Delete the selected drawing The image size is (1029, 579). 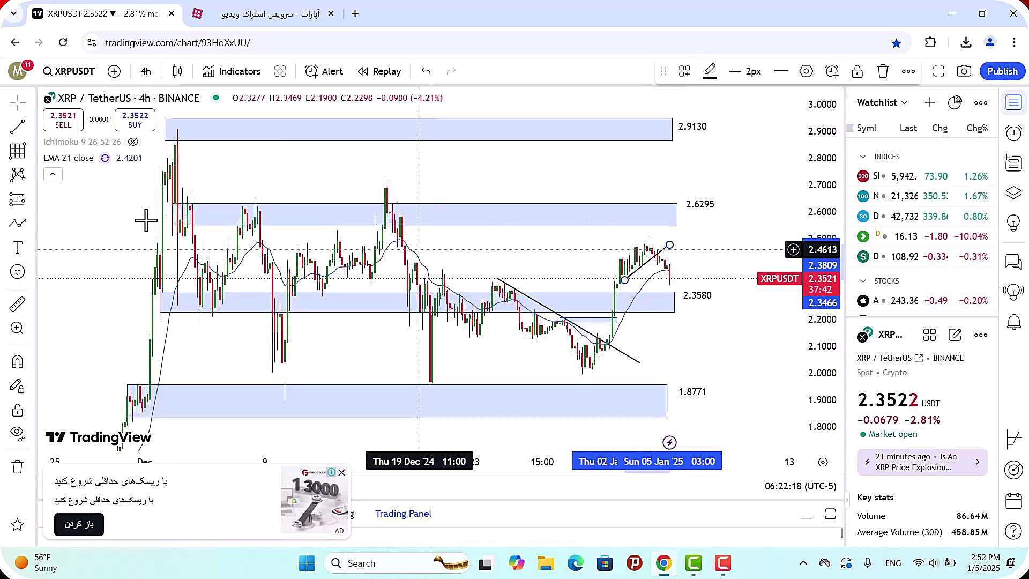pos(883,71)
